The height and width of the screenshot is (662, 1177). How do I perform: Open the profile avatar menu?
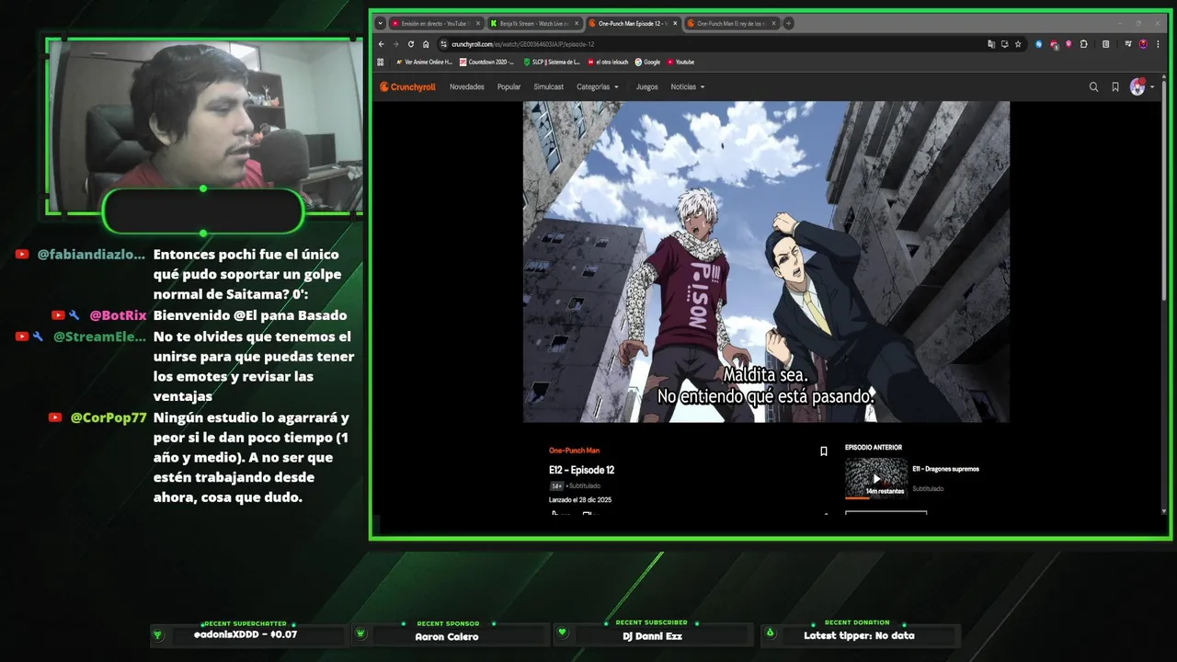pyautogui.click(x=1141, y=87)
